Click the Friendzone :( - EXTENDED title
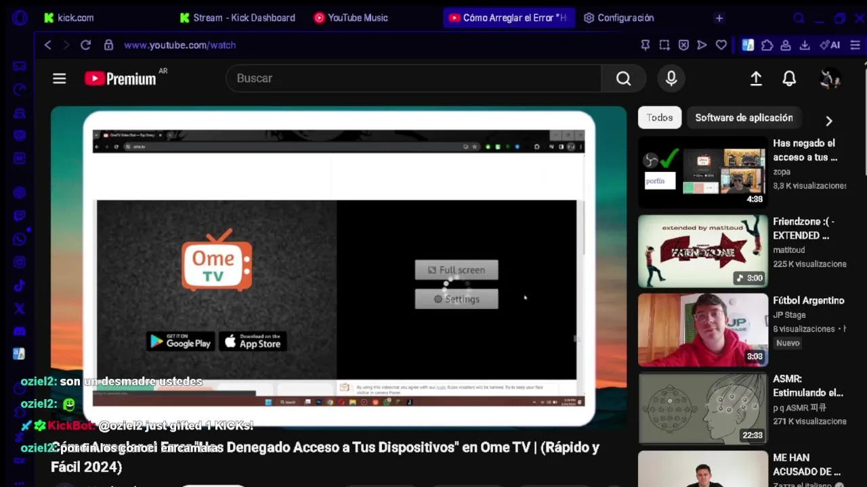The image size is (867, 487). (804, 229)
